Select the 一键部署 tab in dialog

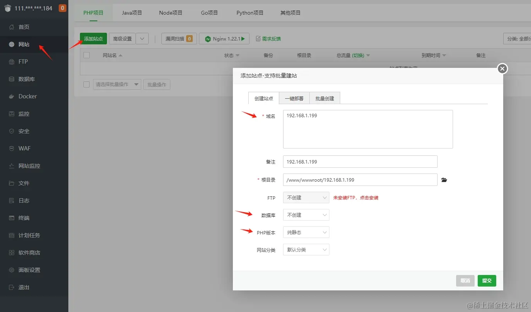pos(294,98)
